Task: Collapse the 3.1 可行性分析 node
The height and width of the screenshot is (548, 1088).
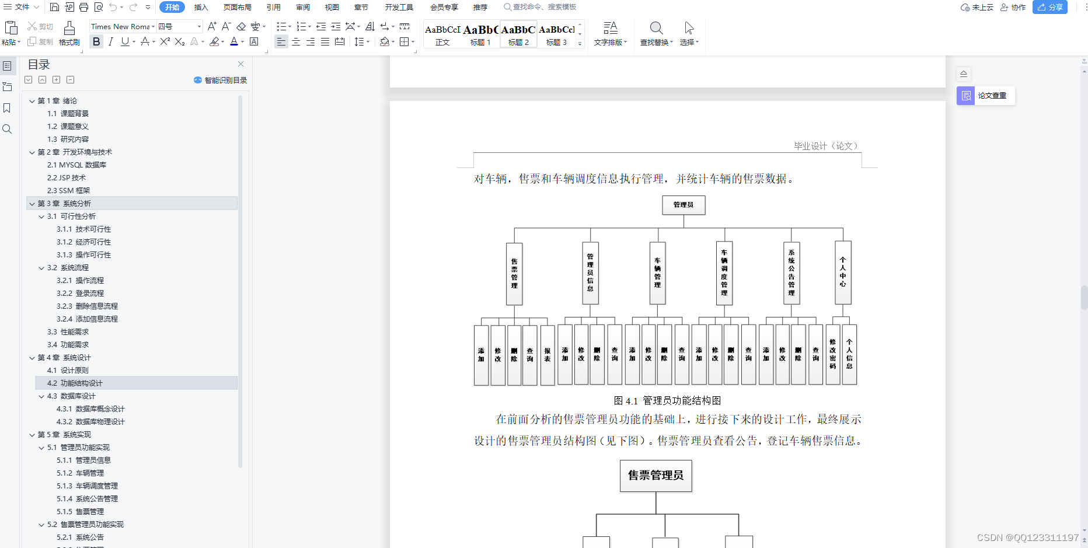Action: coord(41,217)
